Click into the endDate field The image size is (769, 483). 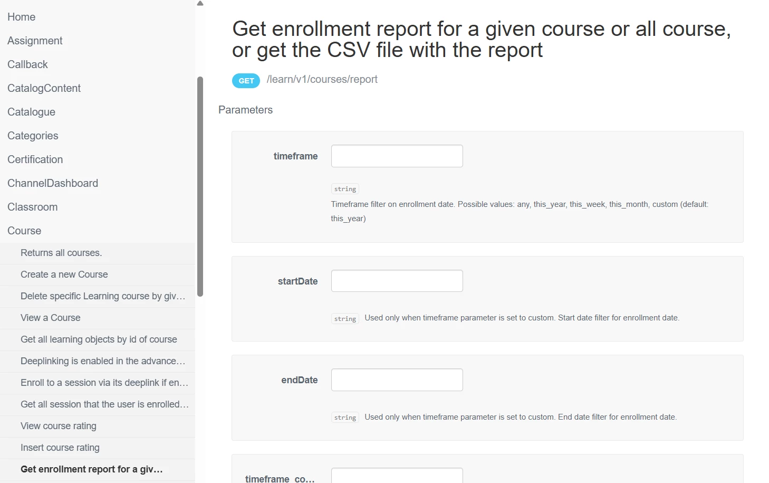397,380
